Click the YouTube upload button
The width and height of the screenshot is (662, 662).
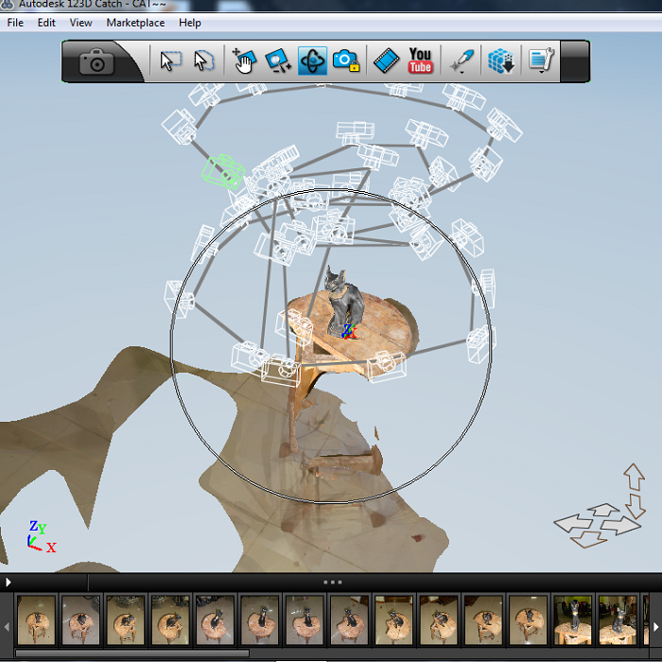coord(420,61)
